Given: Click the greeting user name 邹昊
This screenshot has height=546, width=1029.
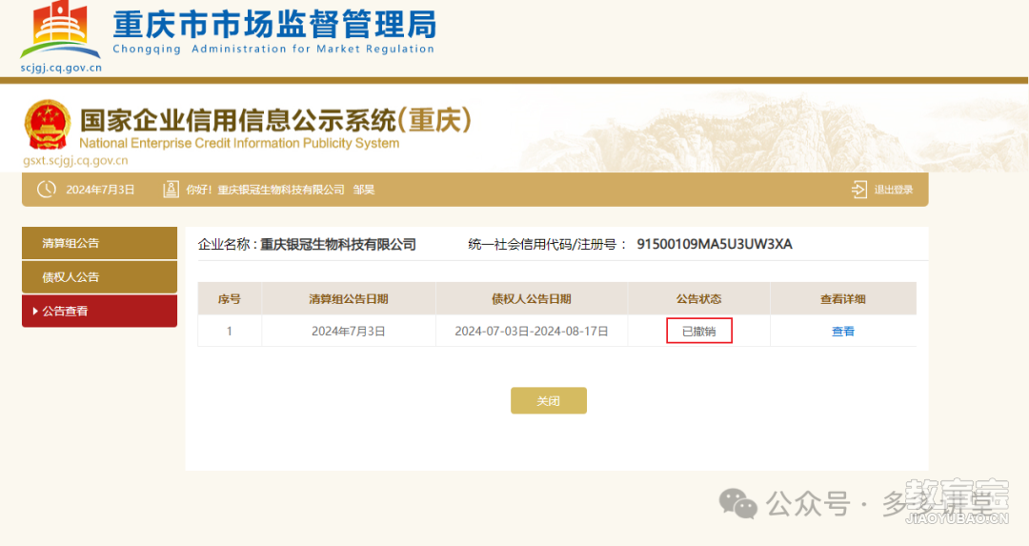Looking at the screenshot, I should click(364, 190).
